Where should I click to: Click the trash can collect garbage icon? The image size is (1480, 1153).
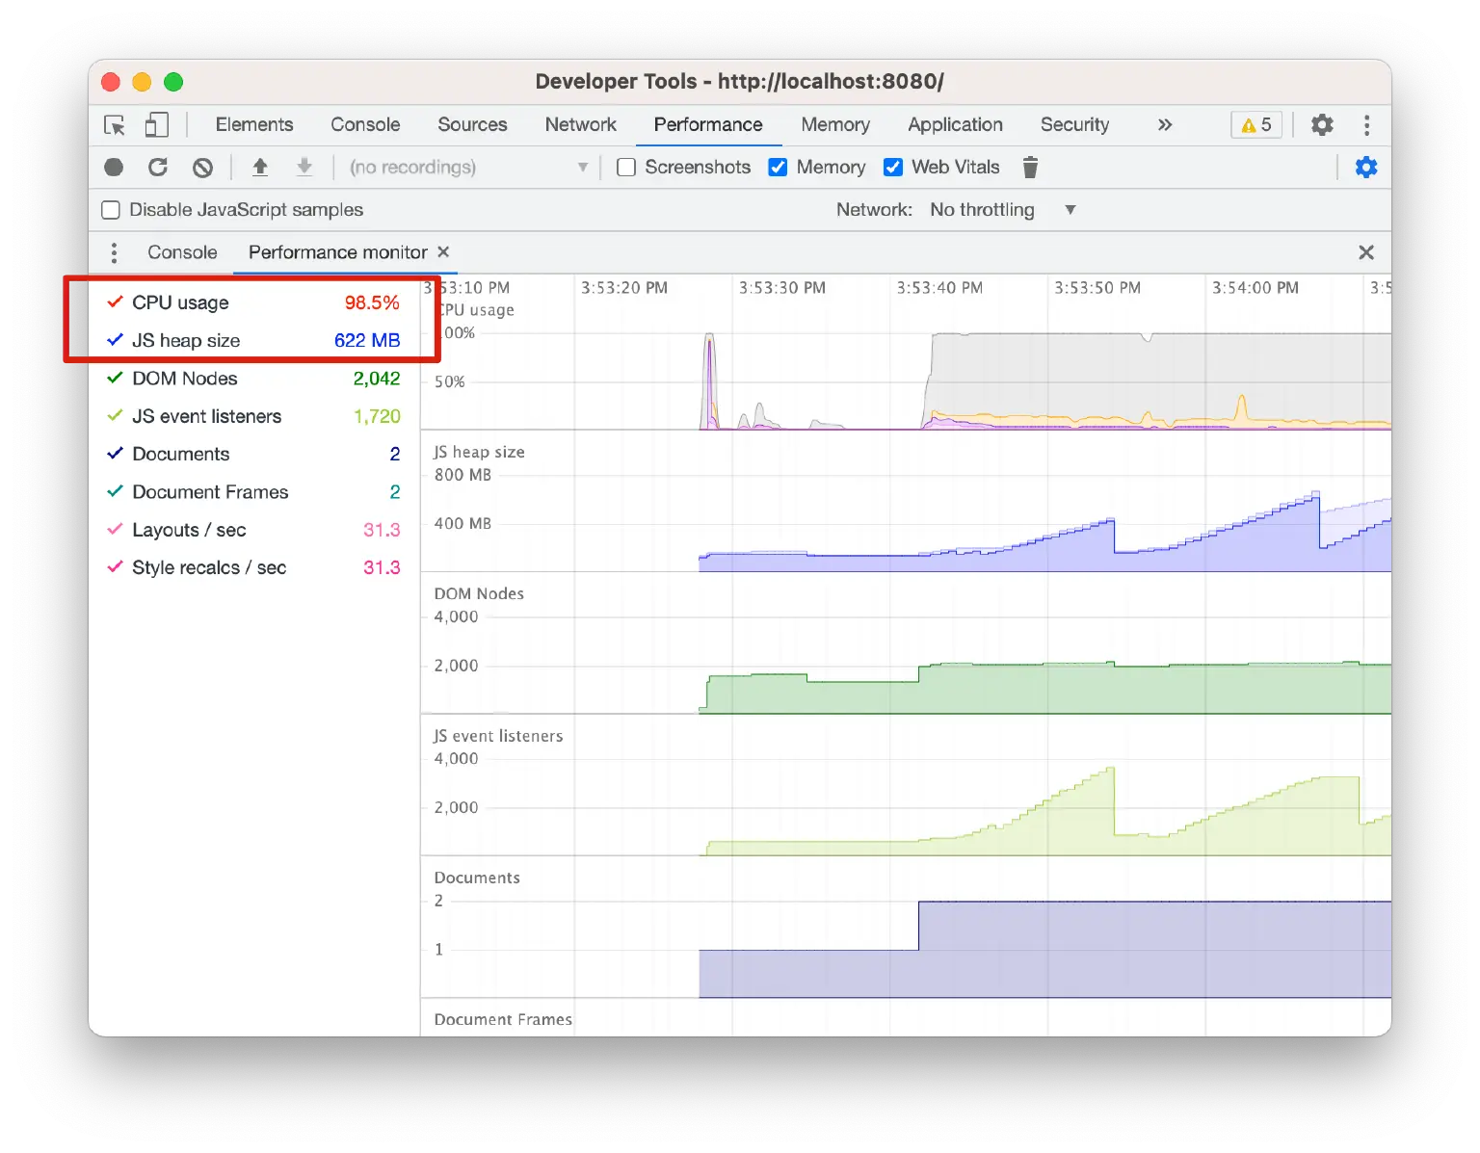click(1030, 168)
